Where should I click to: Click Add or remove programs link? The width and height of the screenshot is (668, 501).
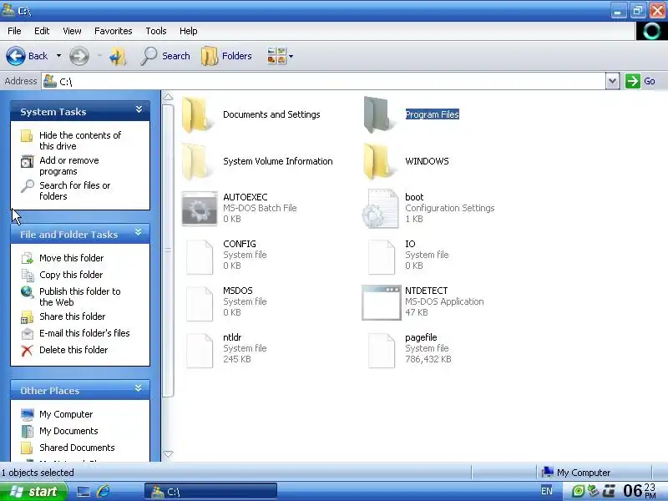(x=69, y=165)
